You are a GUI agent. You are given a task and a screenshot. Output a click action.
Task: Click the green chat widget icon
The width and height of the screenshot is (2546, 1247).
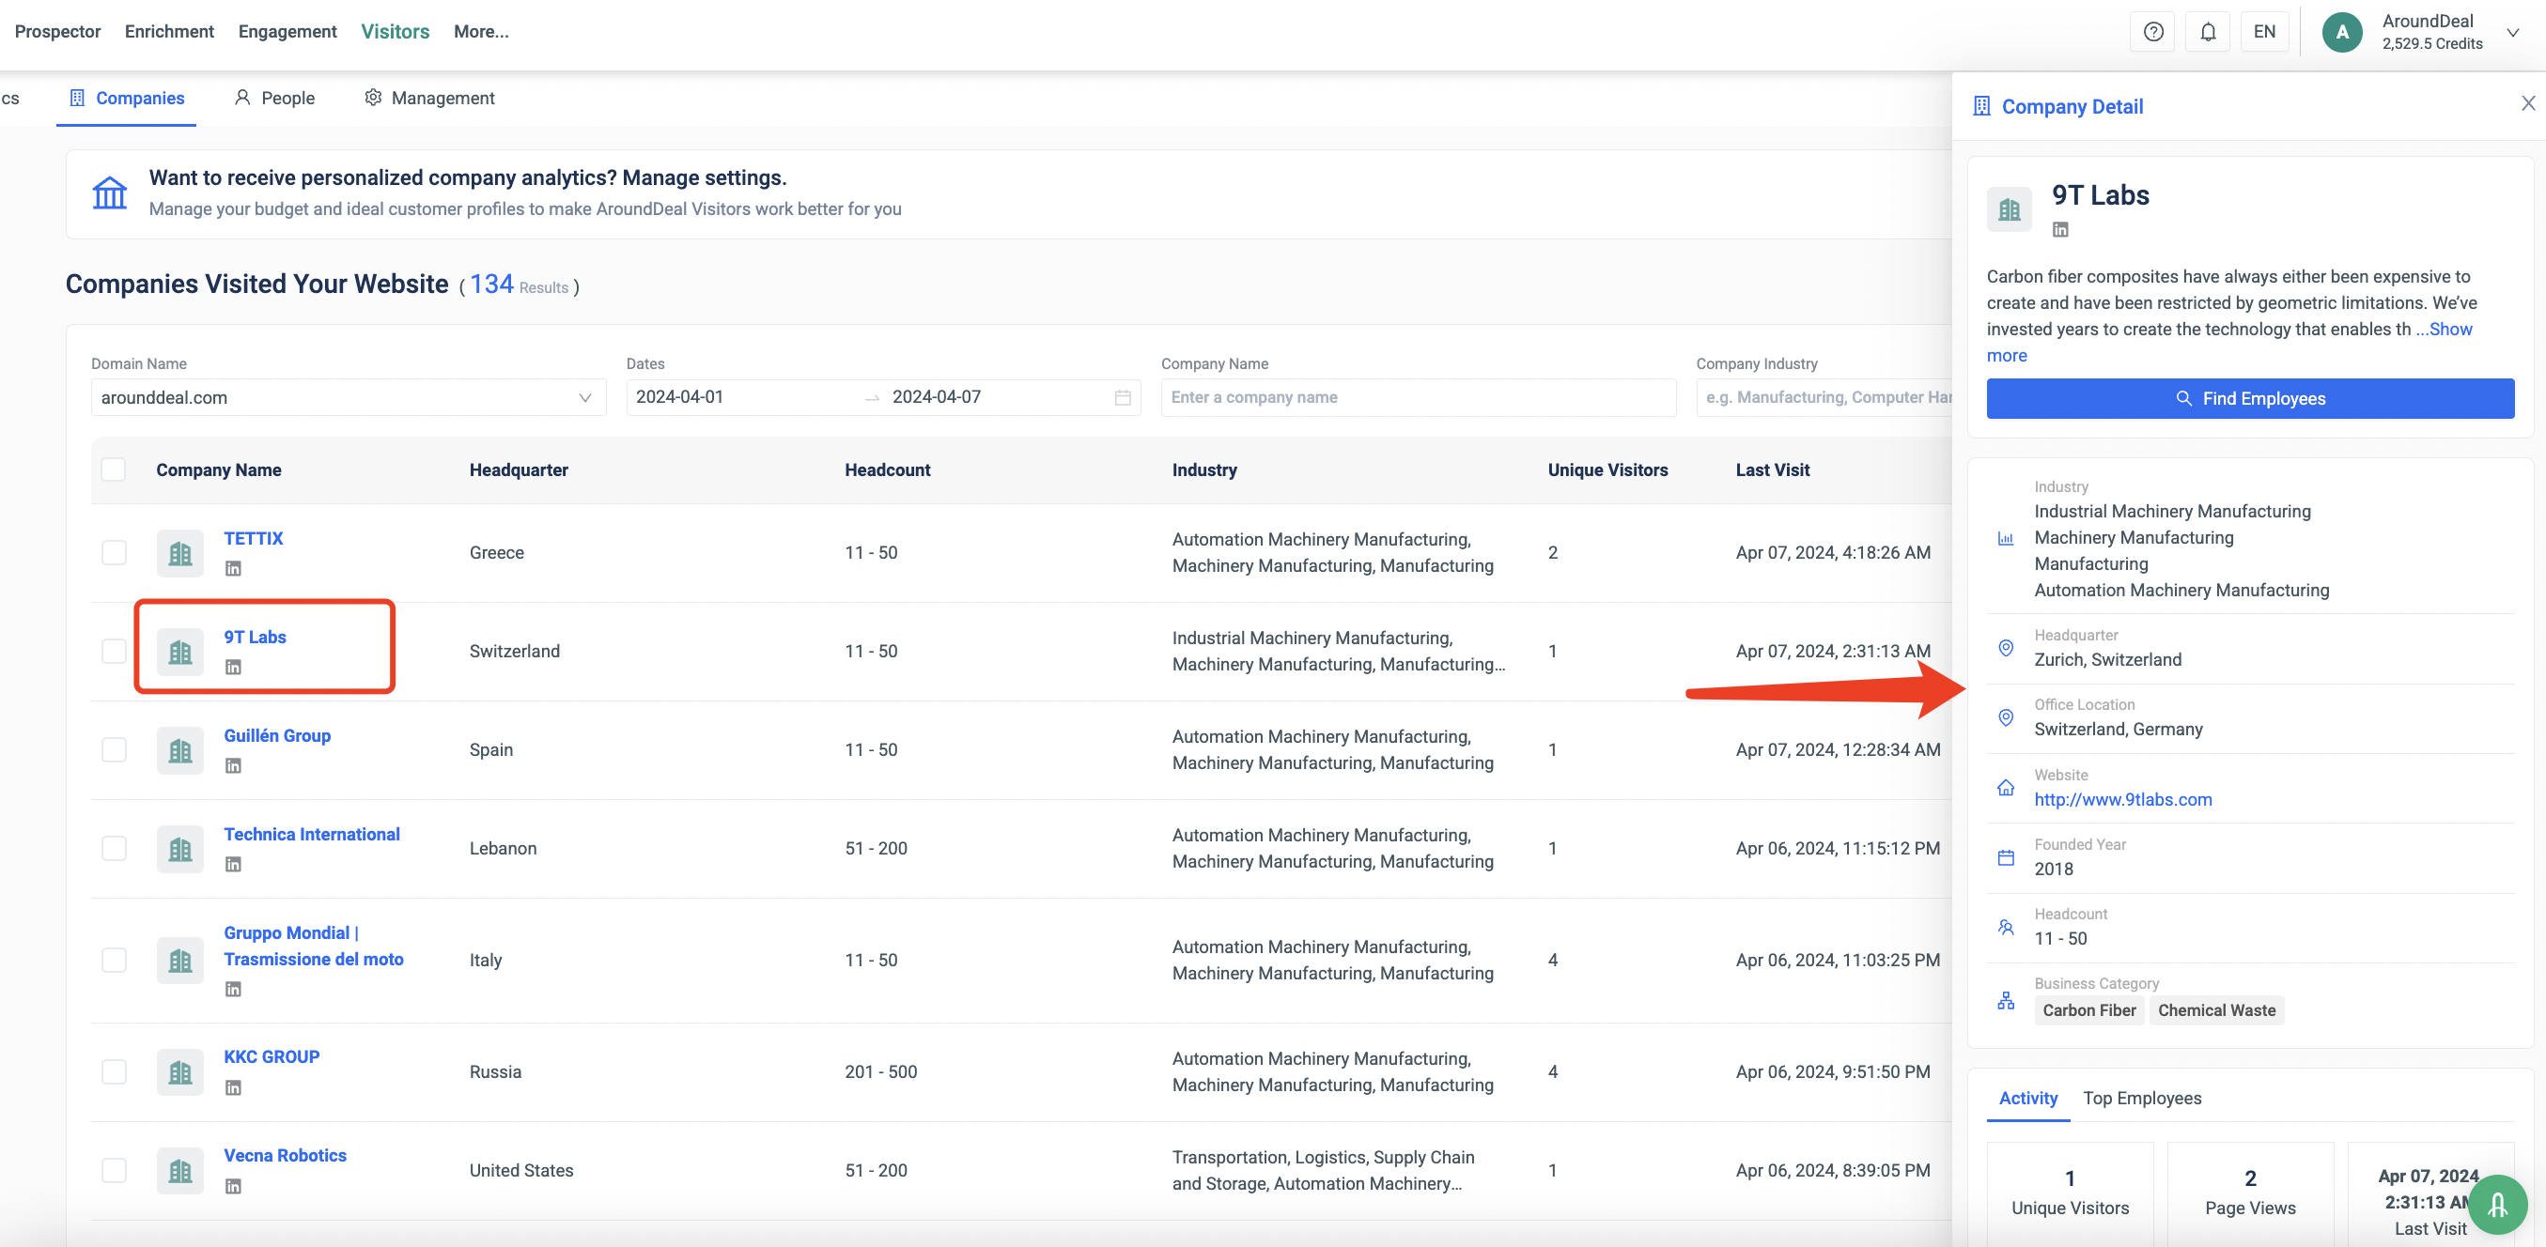(x=2496, y=1204)
